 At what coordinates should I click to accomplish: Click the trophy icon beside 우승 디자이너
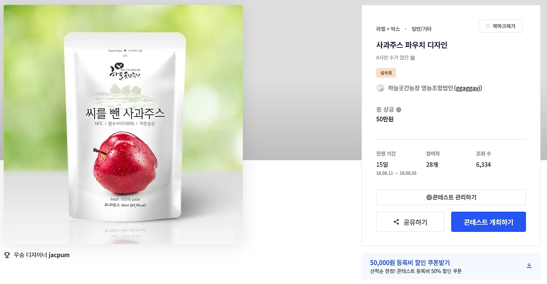point(7,255)
